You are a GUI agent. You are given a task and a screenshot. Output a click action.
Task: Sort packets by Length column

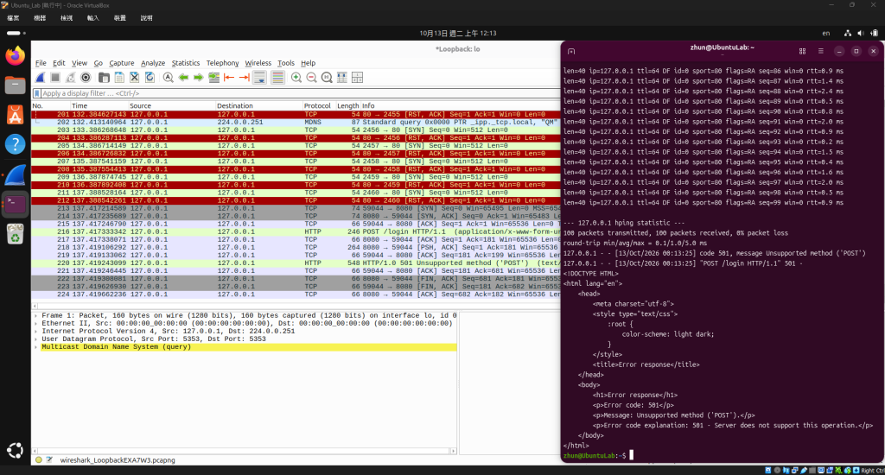pos(347,105)
